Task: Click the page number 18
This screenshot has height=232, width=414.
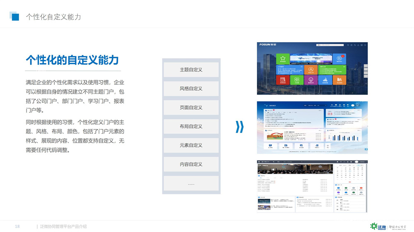Action: 17,226
